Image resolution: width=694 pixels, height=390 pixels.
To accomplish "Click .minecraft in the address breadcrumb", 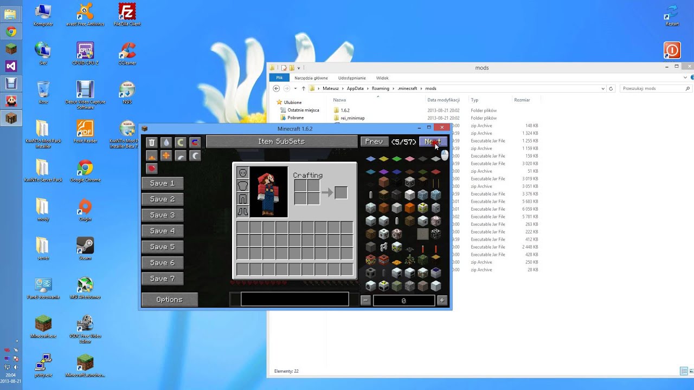I will coord(407,88).
